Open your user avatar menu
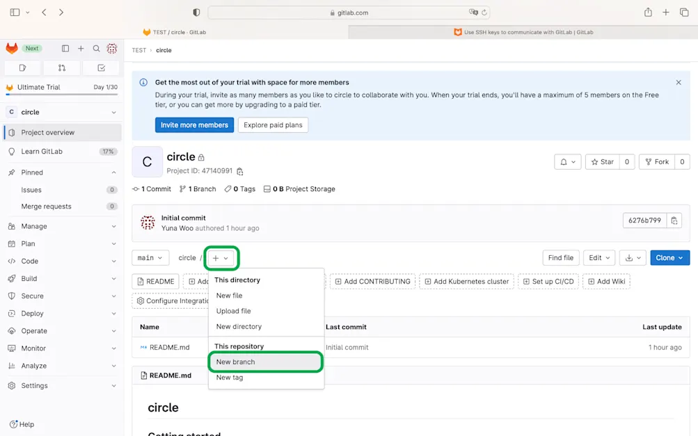Viewport: 698px width, 436px height. [x=112, y=48]
